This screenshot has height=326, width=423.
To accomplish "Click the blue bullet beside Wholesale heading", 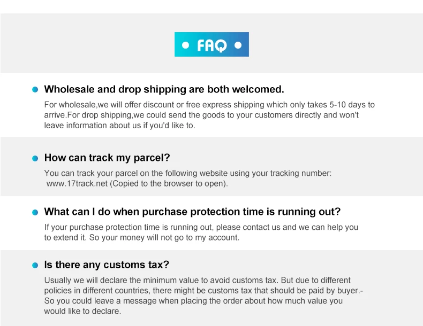I will coord(35,89).
